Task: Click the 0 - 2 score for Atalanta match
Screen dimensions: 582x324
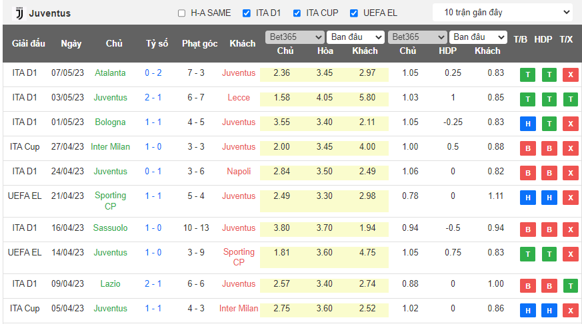Action: [153, 73]
